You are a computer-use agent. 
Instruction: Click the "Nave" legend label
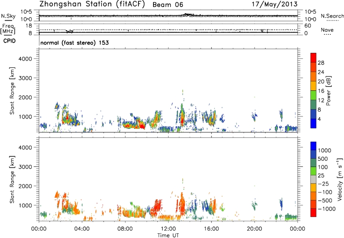tap(327, 30)
